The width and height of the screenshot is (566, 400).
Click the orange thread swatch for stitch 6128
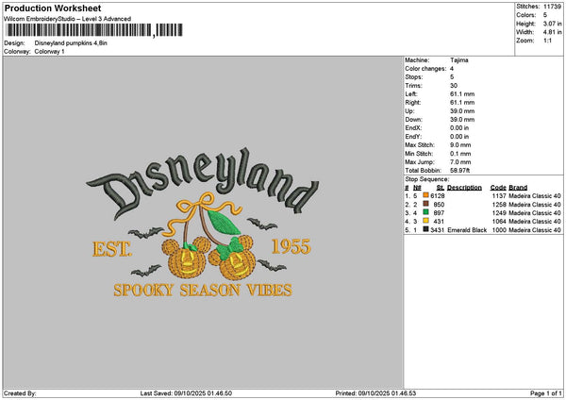426,195
